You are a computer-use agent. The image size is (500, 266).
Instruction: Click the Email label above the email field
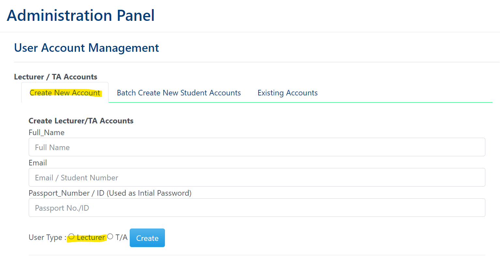(x=38, y=163)
